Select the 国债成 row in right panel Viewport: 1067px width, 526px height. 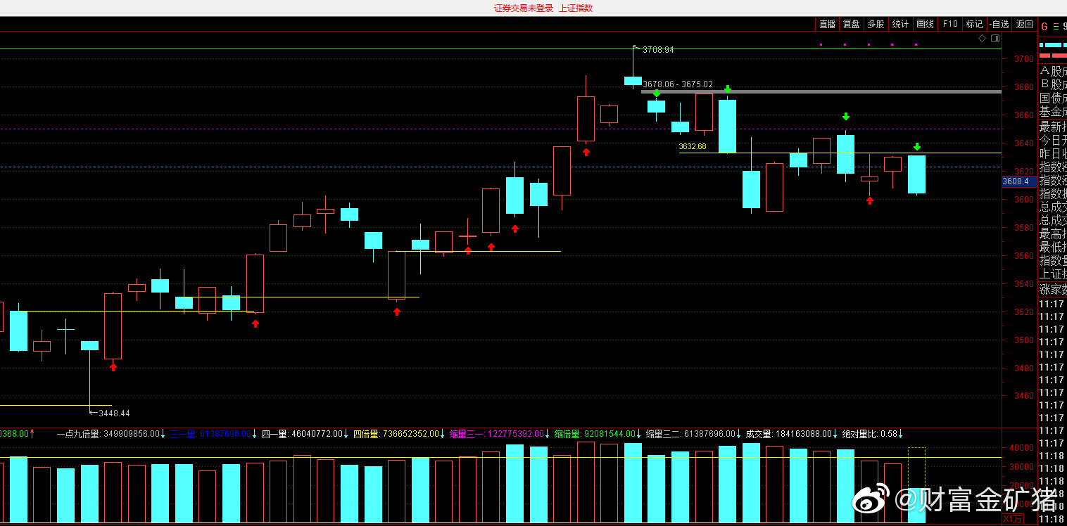1053,98
